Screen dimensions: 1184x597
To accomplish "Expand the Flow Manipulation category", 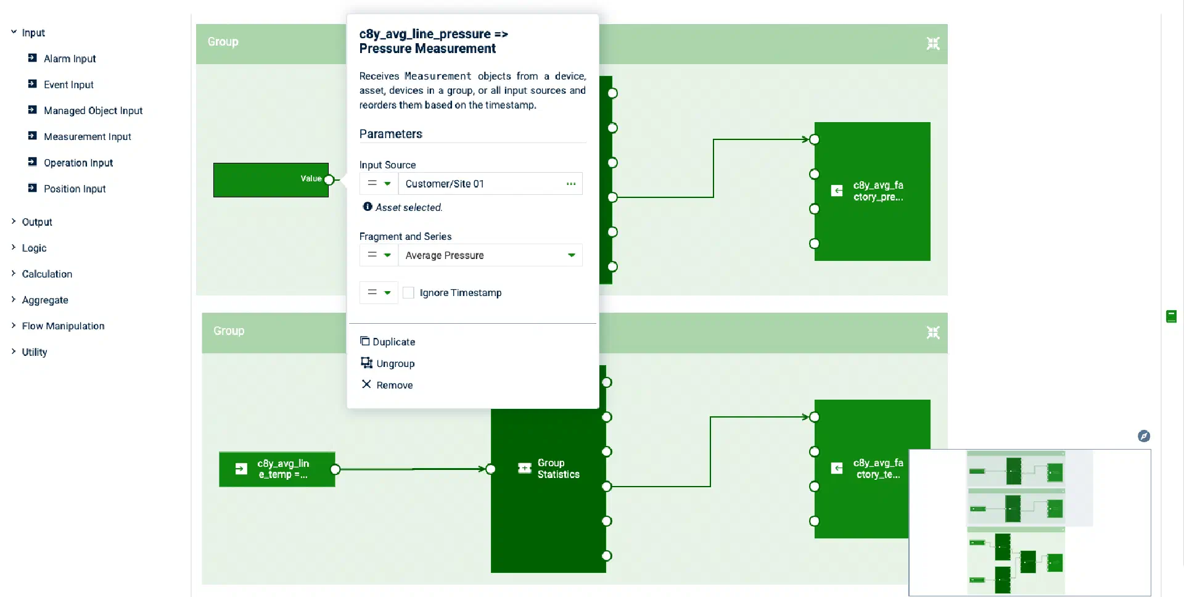I will click(x=14, y=325).
